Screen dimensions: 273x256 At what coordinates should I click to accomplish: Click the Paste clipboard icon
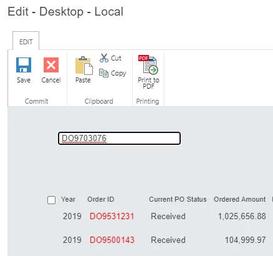coord(84,66)
